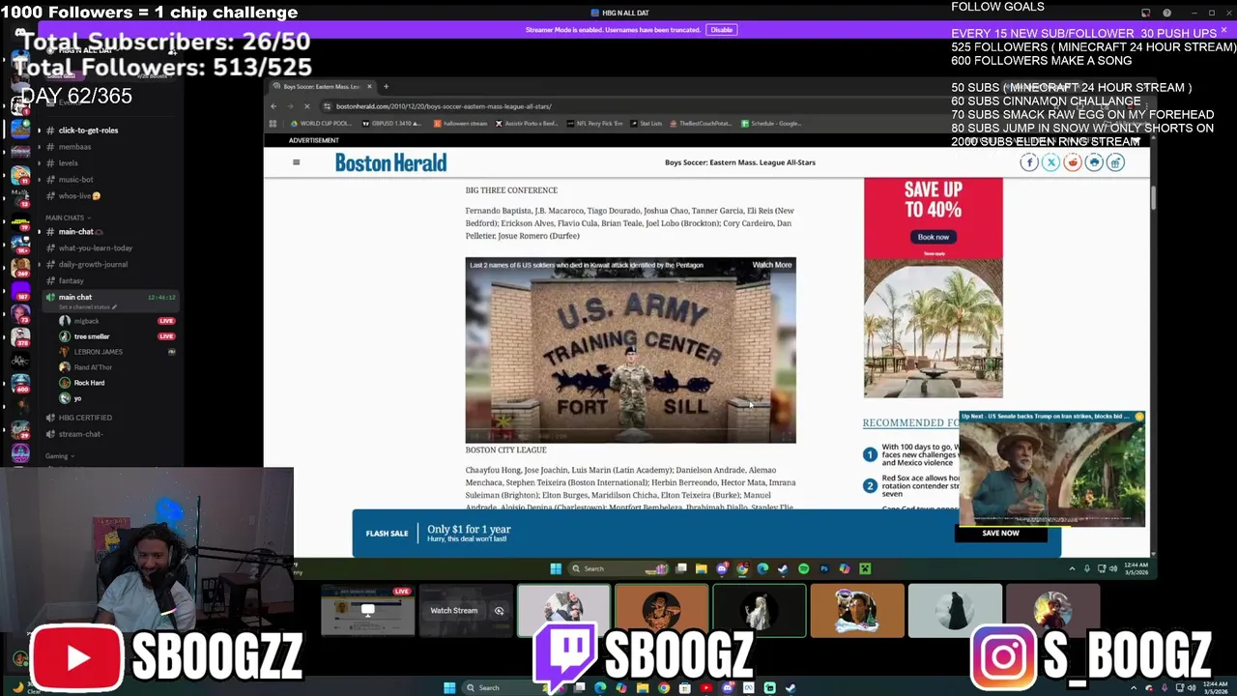Disable Streamer Mode in the Discord banner
The width and height of the screenshot is (1237, 696).
coord(722,30)
